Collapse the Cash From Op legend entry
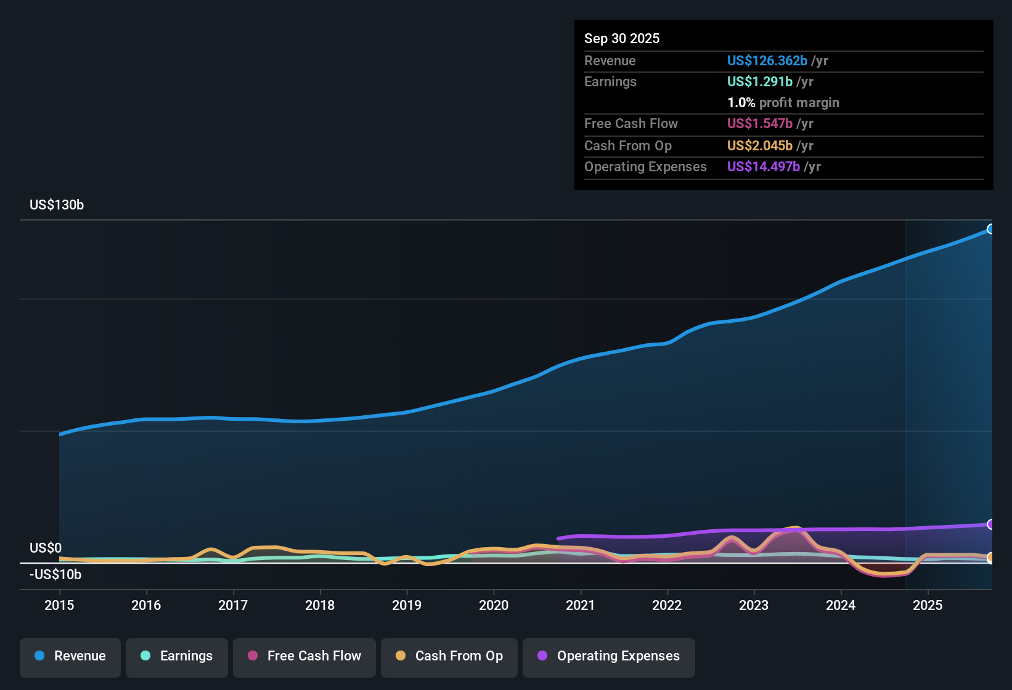Image resolution: width=1012 pixels, height=690 pixels. pyautogui.click(x=449, y=656)
